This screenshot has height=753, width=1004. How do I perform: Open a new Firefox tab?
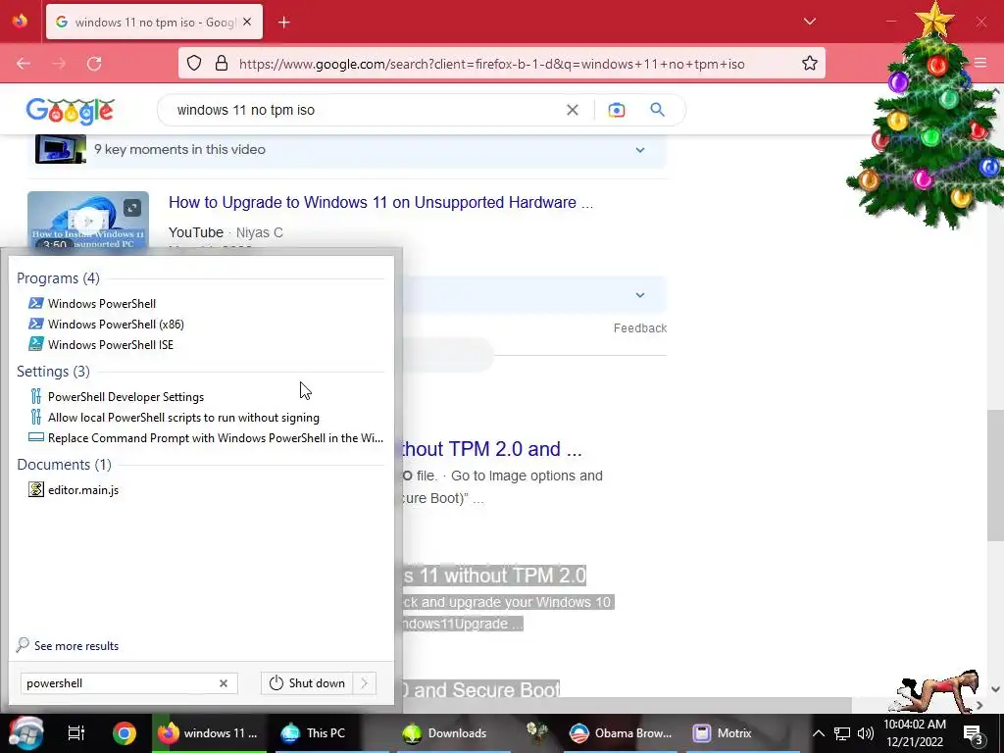[284, 22]
